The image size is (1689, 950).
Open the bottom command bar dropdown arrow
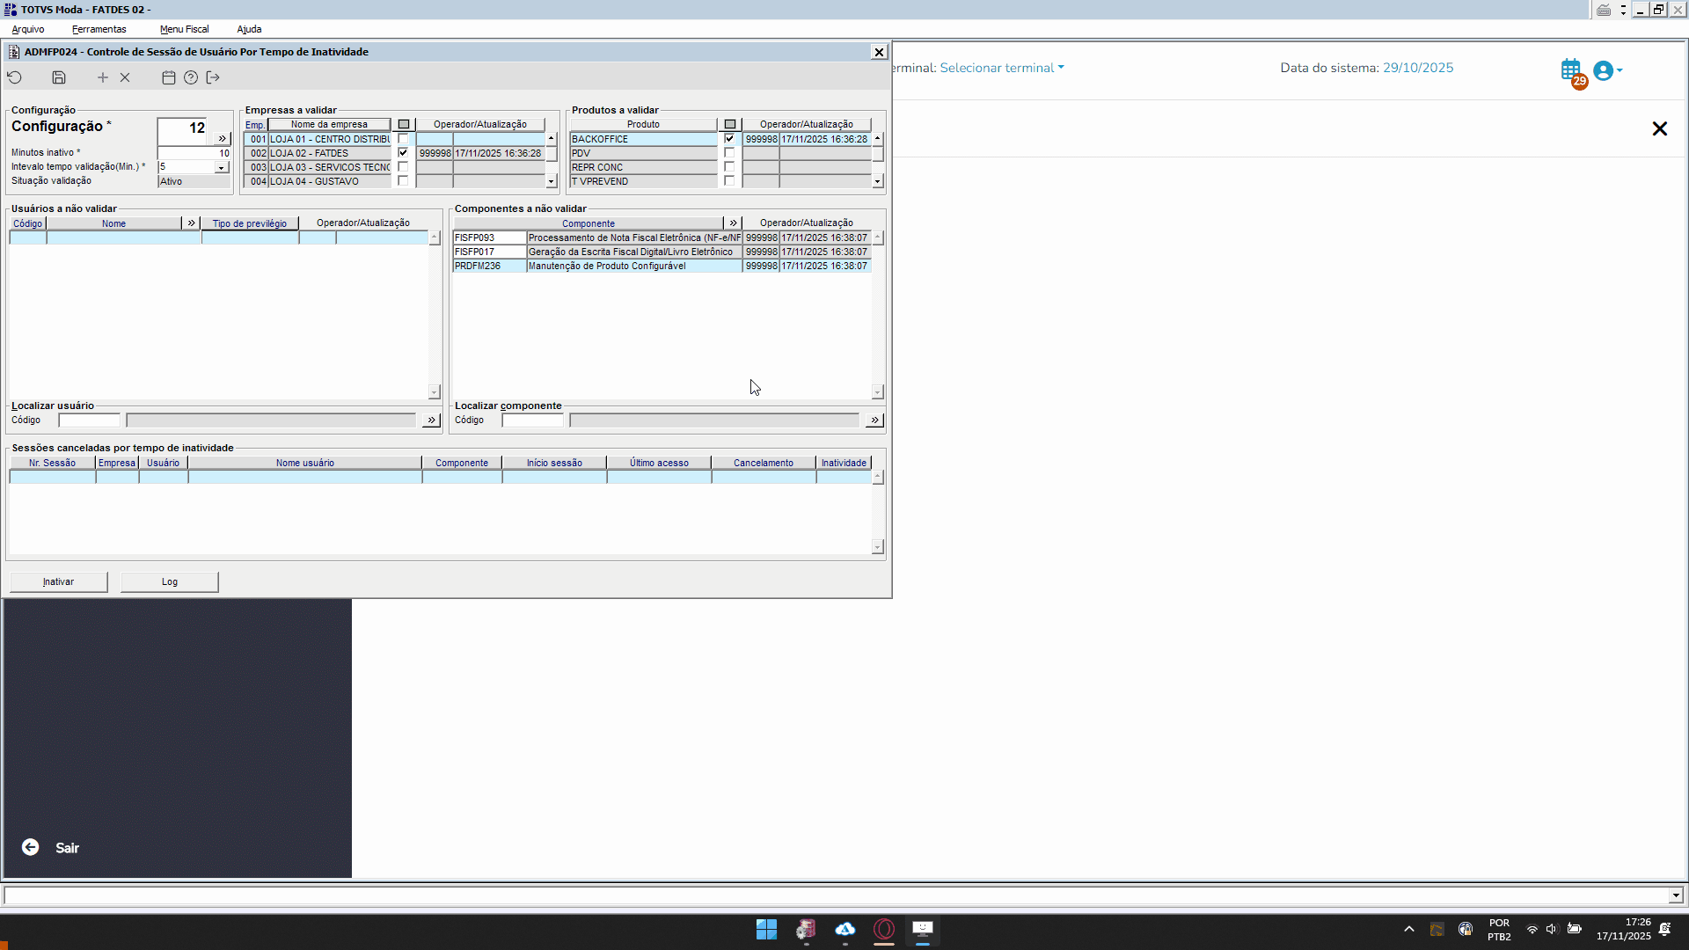[x=1676, y=895]
